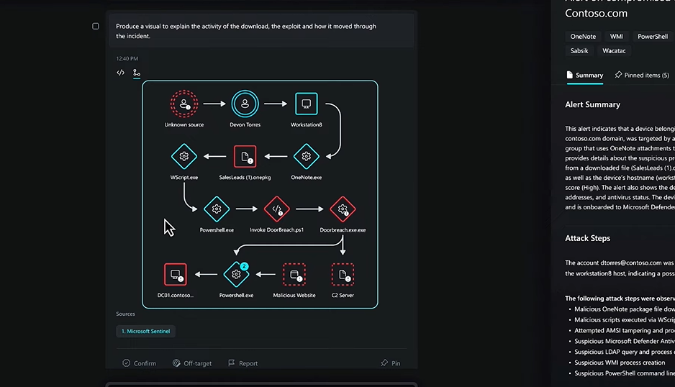Click the Workstation8 device icon

[x=306, y=104]
